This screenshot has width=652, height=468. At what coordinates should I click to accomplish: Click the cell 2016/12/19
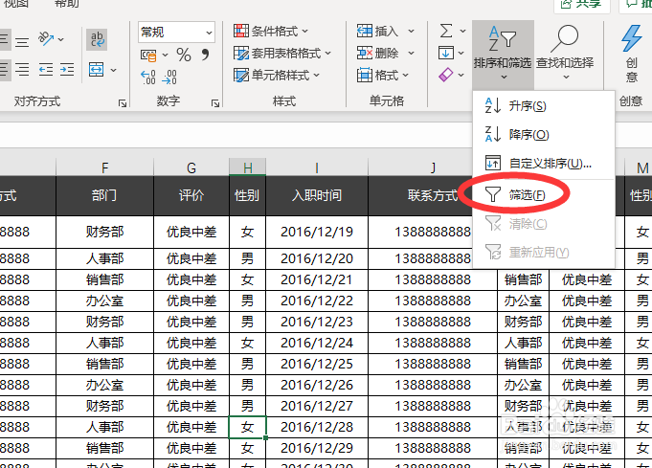pos(317,232)
